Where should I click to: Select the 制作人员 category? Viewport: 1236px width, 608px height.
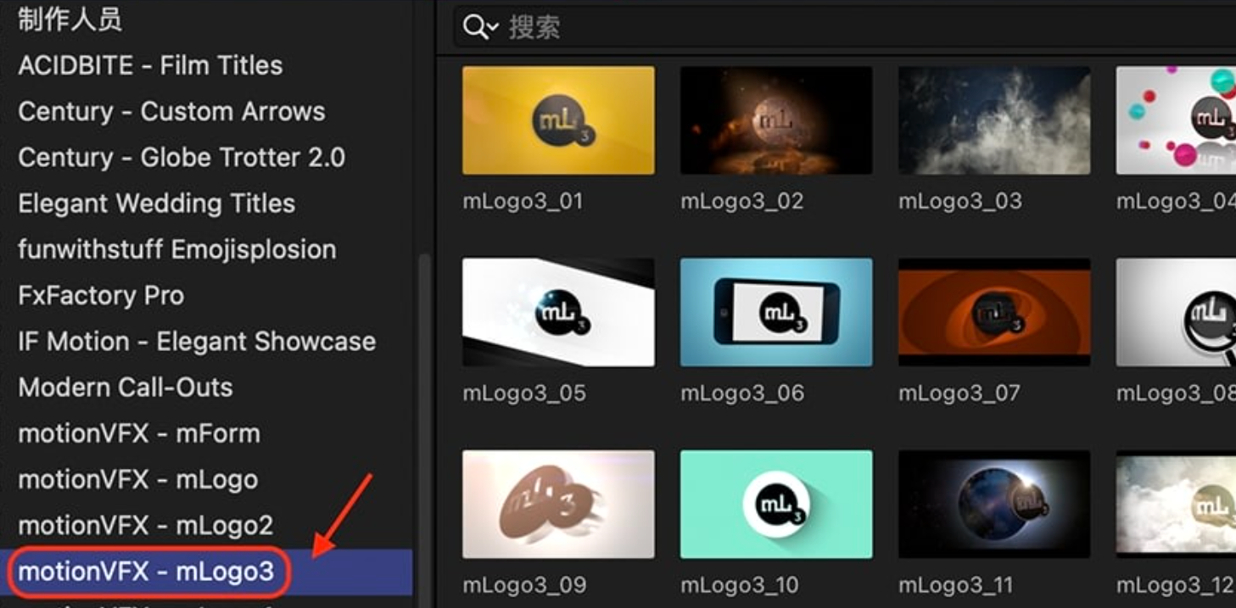[x=70, y=20]
